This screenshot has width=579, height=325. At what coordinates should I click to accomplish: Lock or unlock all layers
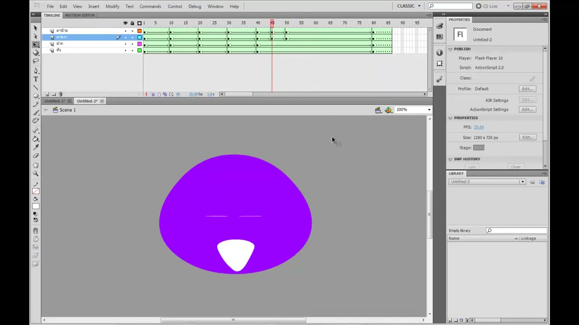(132, 23)
